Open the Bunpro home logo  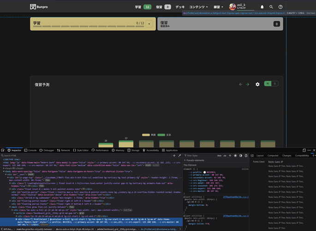(x=39, y=7)
